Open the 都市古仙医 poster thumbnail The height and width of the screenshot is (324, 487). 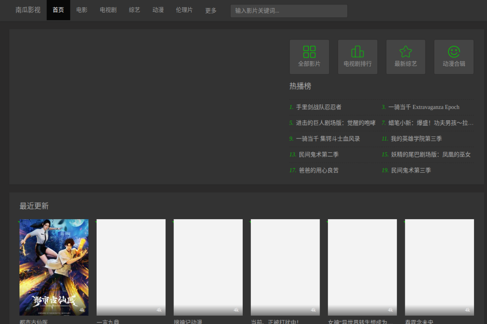[x=54, y=267]
